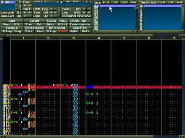
Task: Click the Samples list down arrow
Action: [x=183, y=31]
